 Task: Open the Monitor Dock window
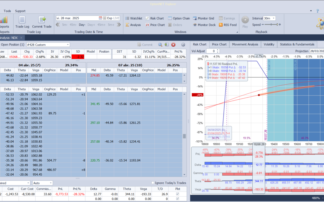(204, 25)
